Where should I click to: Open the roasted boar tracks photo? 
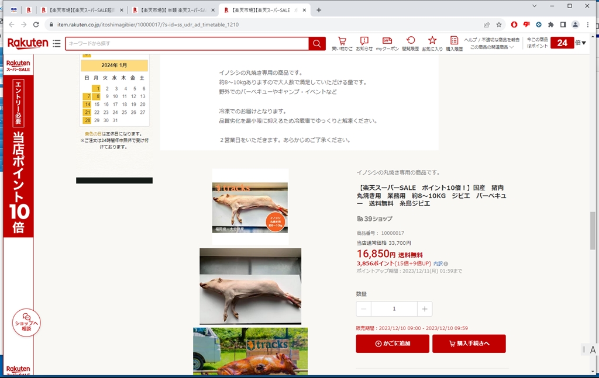coord(250,351)
